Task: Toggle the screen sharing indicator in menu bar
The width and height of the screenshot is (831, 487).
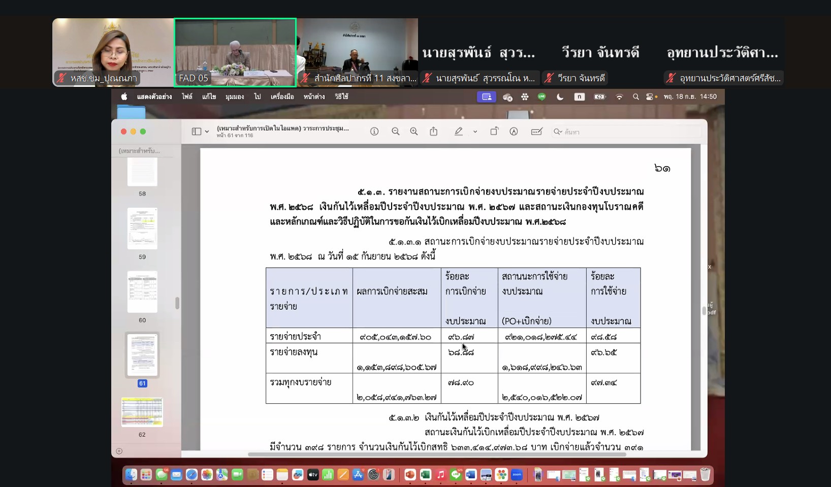Action: 486,96
